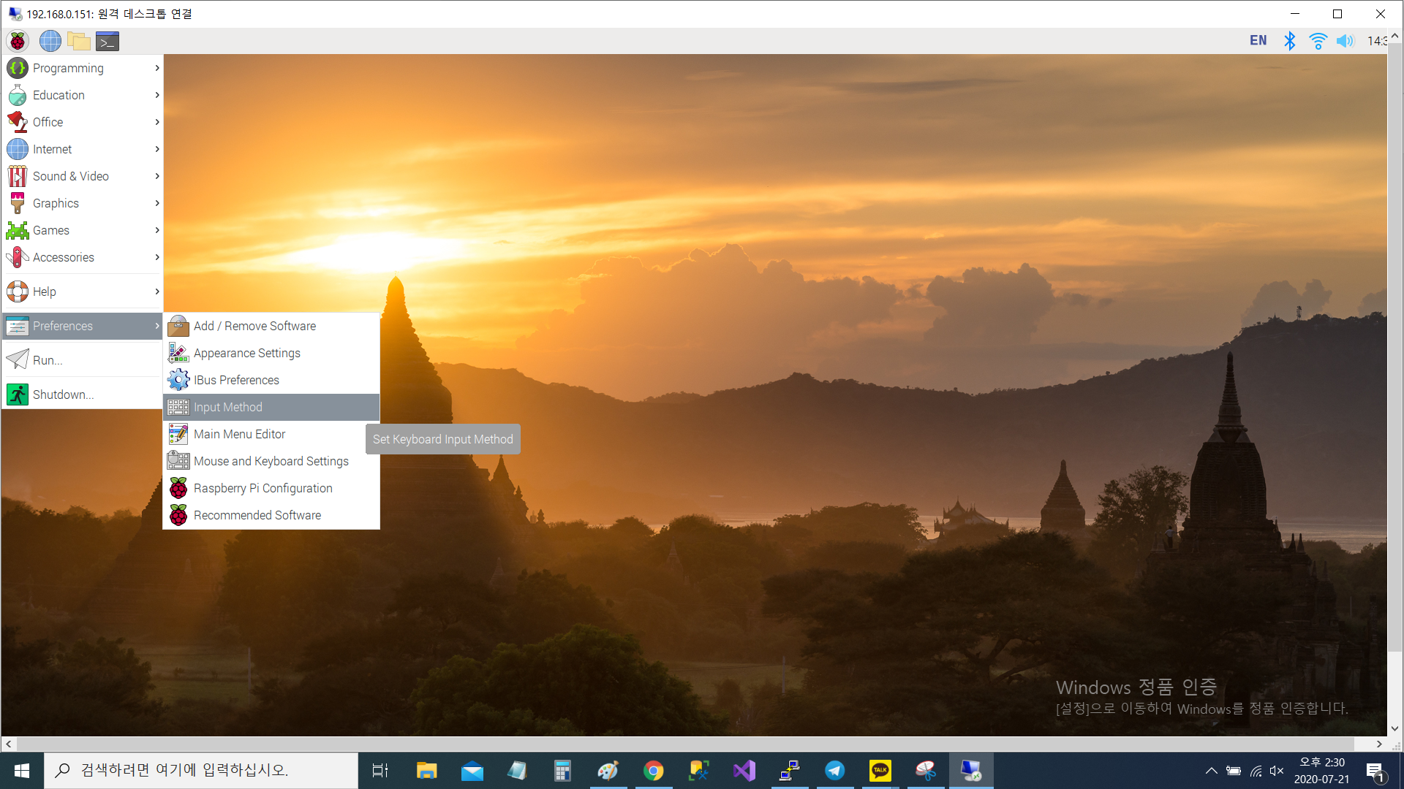Expand the Sound & Video submenu
This screenshot has height=789, width=1404.
(x=82, y=176)
